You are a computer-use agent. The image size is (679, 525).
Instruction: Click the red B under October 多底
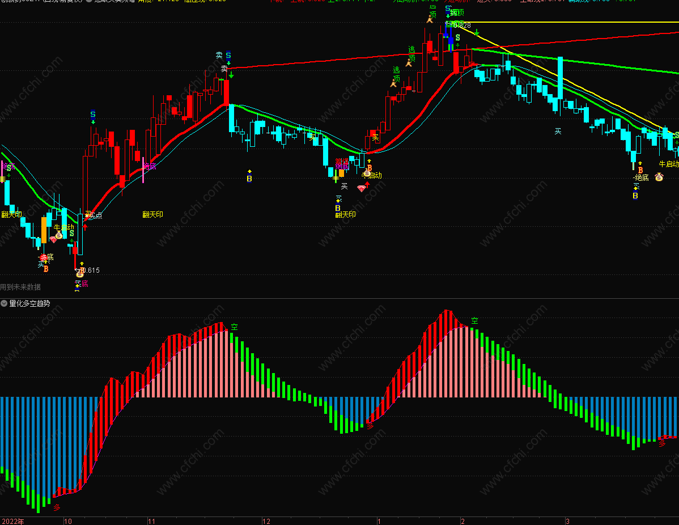pos(46,269)
